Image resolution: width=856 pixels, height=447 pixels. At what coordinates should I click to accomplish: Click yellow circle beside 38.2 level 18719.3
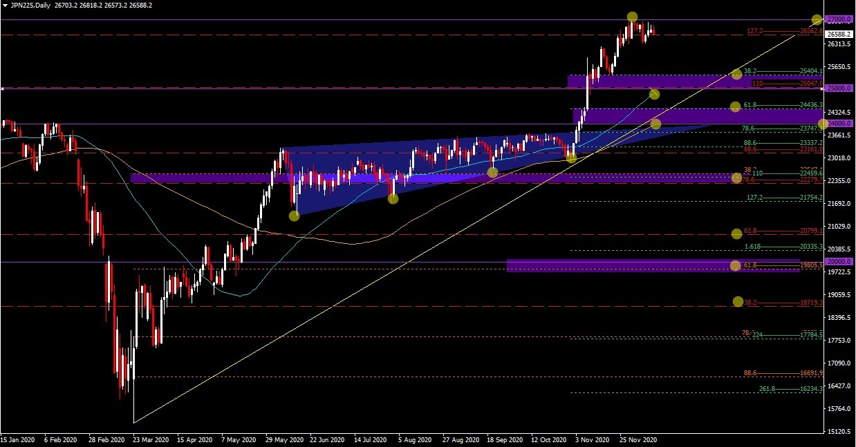pyautogui.click(x=738, y=302)
